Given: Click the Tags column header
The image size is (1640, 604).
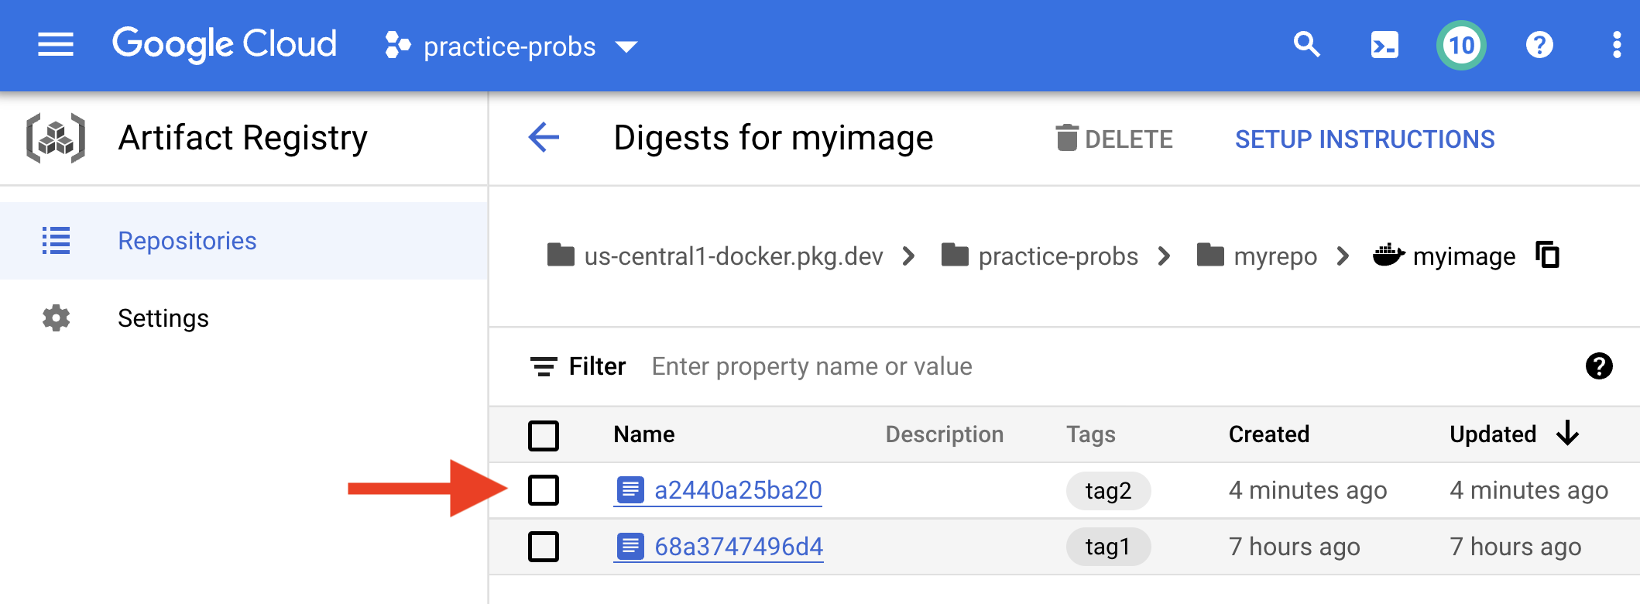Looking at the screenshot, I should click(x=1090, y=434).
